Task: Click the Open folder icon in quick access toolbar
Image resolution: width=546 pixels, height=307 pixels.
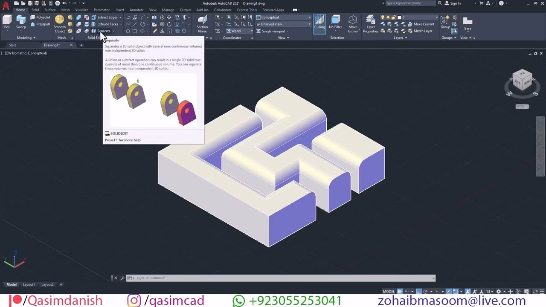Action: [23, 3]
